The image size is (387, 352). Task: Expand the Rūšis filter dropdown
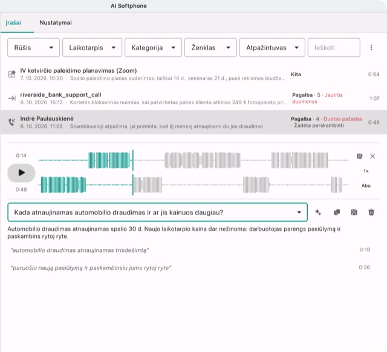(x=34, y=47)
